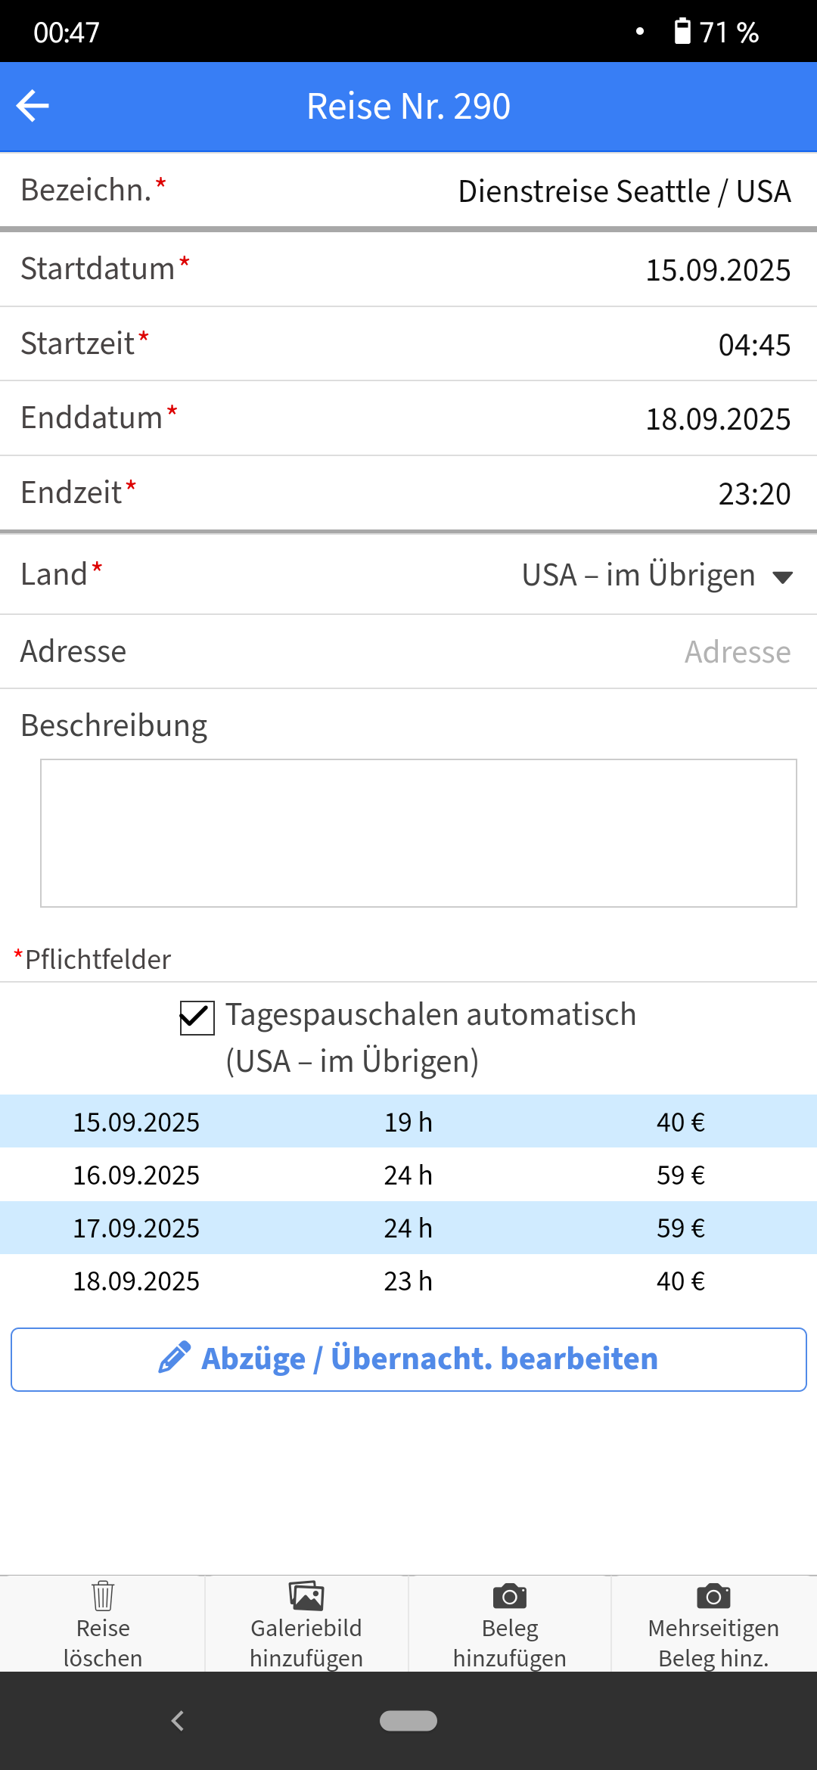Tap the Reise löschen label

coord(103,1643)
